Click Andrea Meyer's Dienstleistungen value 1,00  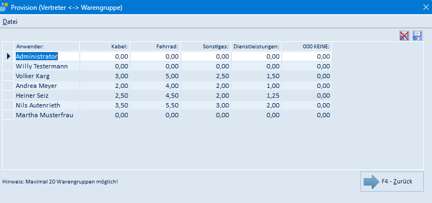coord(256,86)
